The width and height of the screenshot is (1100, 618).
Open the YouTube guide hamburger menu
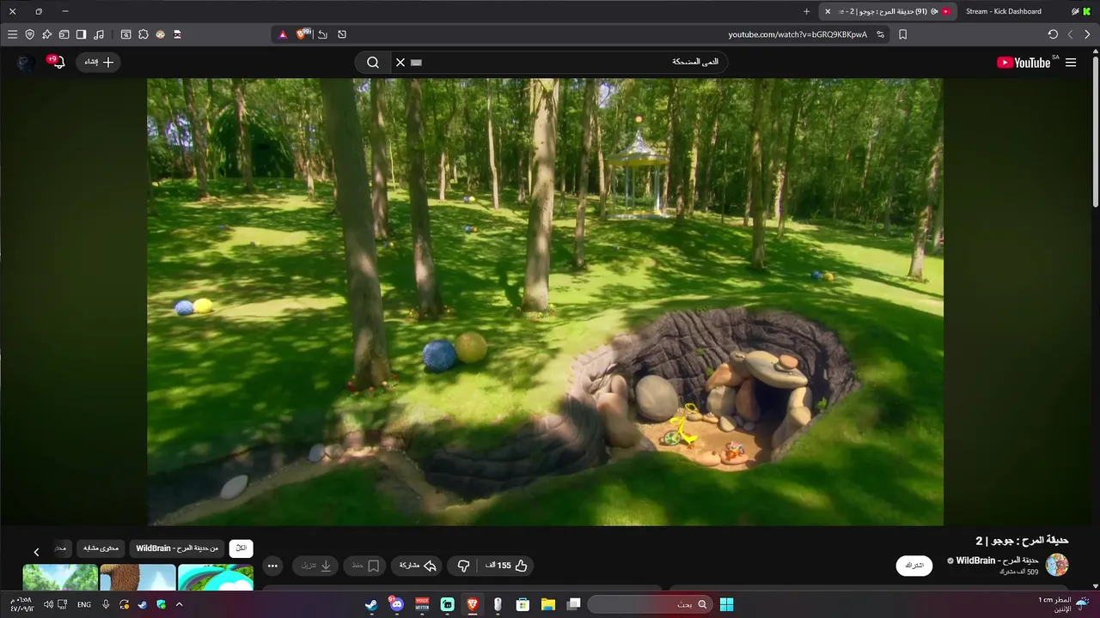[x=1071, y=63]
